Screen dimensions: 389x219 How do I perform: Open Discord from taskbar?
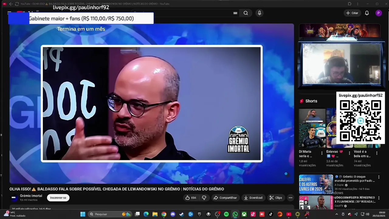point(173,214)
